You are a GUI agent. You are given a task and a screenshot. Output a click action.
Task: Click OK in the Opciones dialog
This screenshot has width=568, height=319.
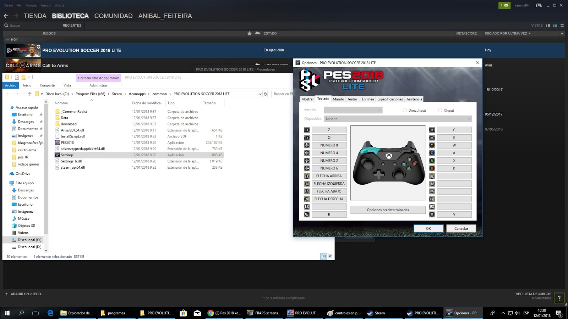pos(428,229)
